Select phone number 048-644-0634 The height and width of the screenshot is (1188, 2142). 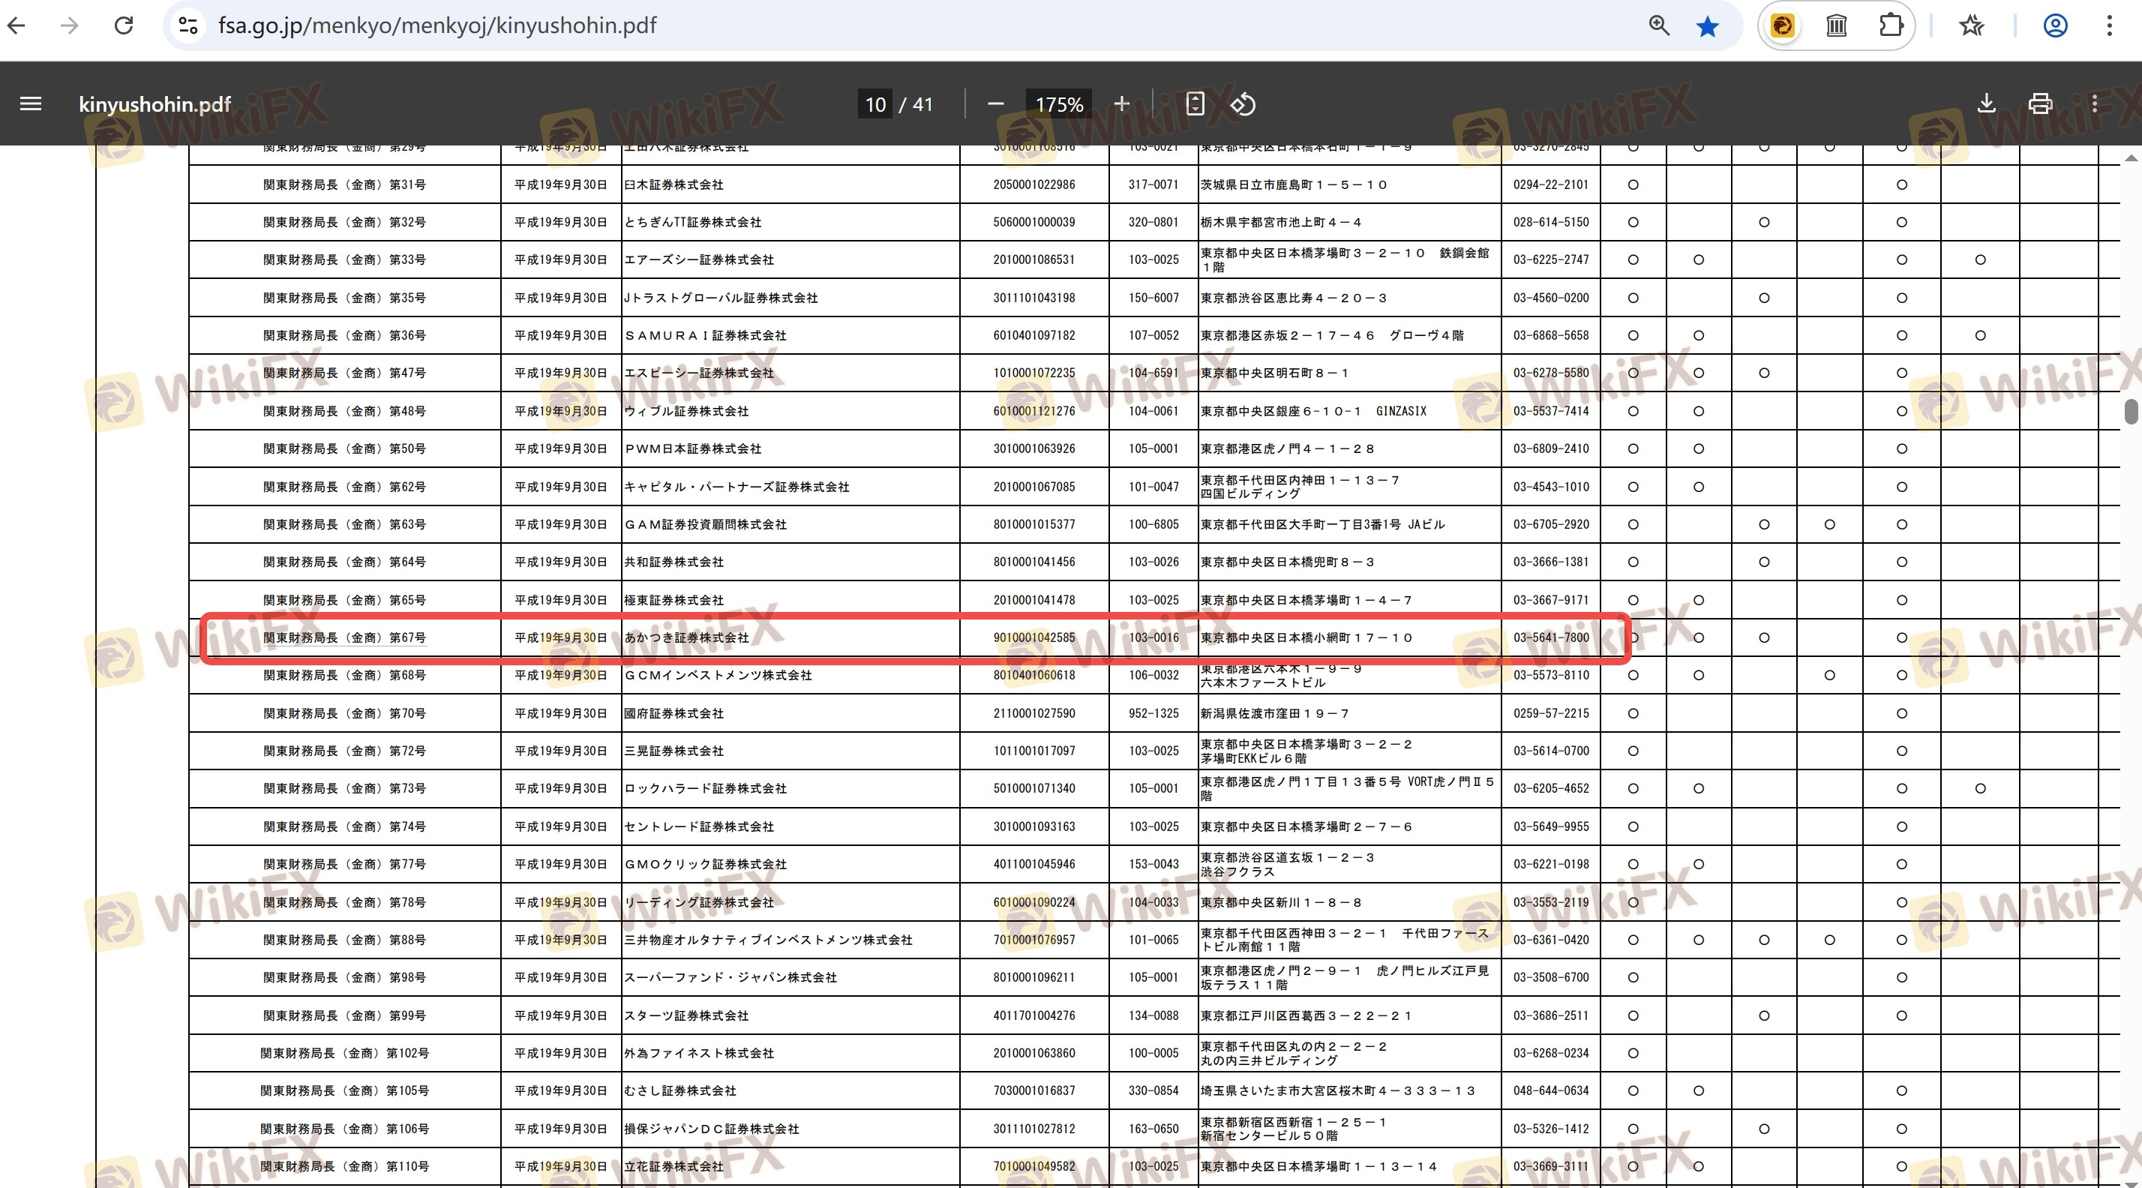point(1551,1090)
